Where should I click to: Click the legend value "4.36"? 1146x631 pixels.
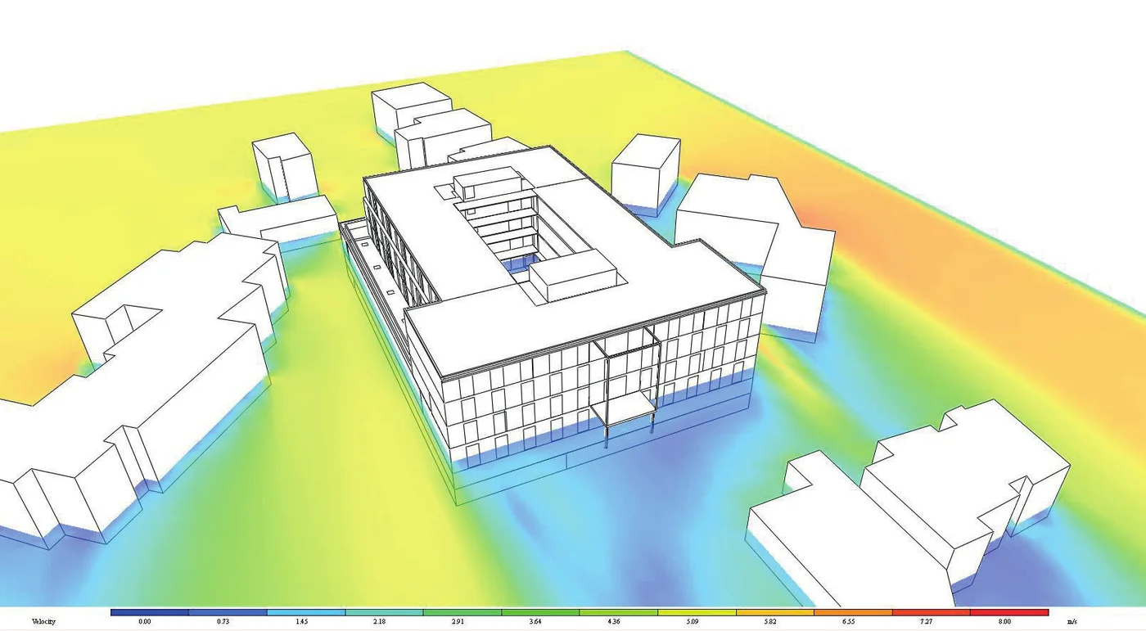point(613,622)
